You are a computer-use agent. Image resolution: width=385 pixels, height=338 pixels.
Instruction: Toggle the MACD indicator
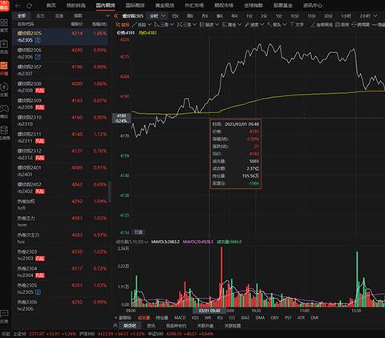tap(180, 318)
